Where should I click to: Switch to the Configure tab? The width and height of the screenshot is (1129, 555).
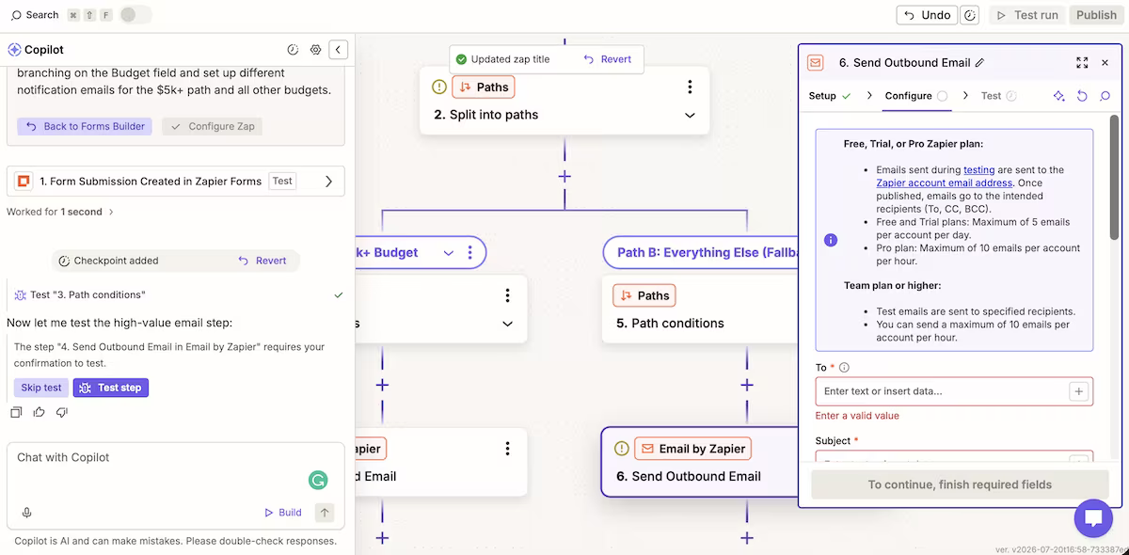(x=916, y=96)
